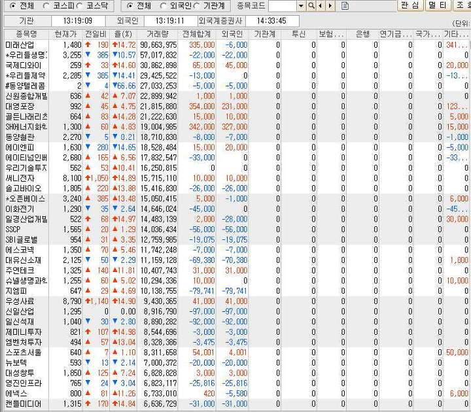This screenshot has height=412, width=471.
Task: Click the 보험 column header
Action: 331,34
